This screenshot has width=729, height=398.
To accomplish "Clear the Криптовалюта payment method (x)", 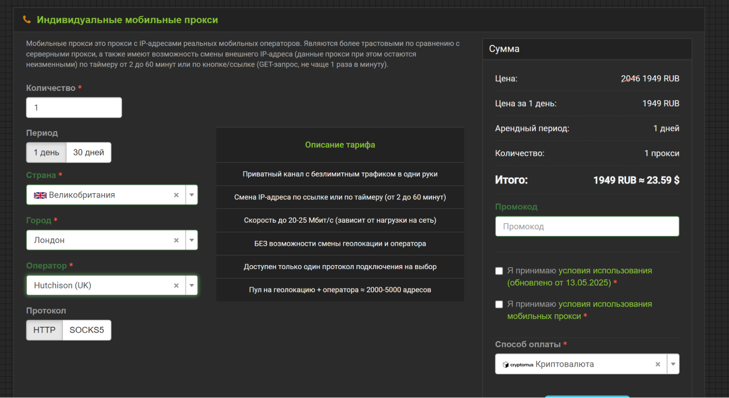I will (x=658, y=364).
